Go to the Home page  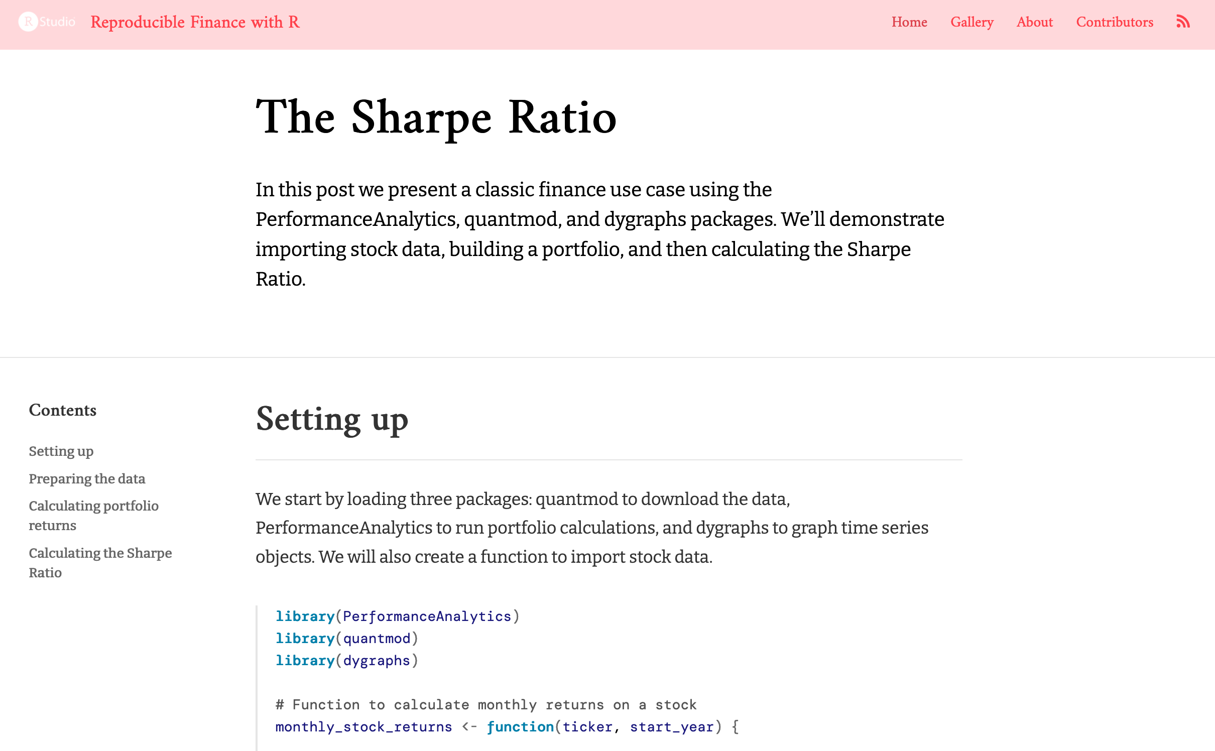coord(909,22)
